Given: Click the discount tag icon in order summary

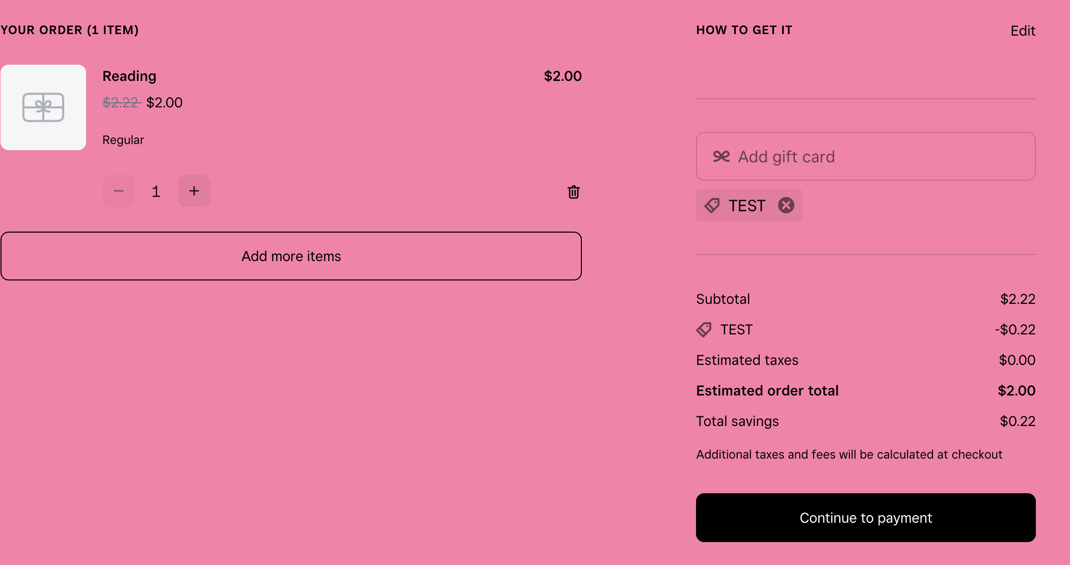Looking at the screenshot, I should (704, 329).
